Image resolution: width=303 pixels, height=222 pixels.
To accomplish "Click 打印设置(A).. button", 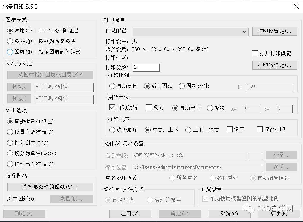I will coord(275,31).
